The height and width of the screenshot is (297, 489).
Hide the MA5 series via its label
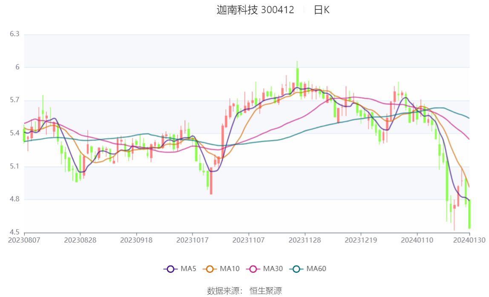pos(188,269)
